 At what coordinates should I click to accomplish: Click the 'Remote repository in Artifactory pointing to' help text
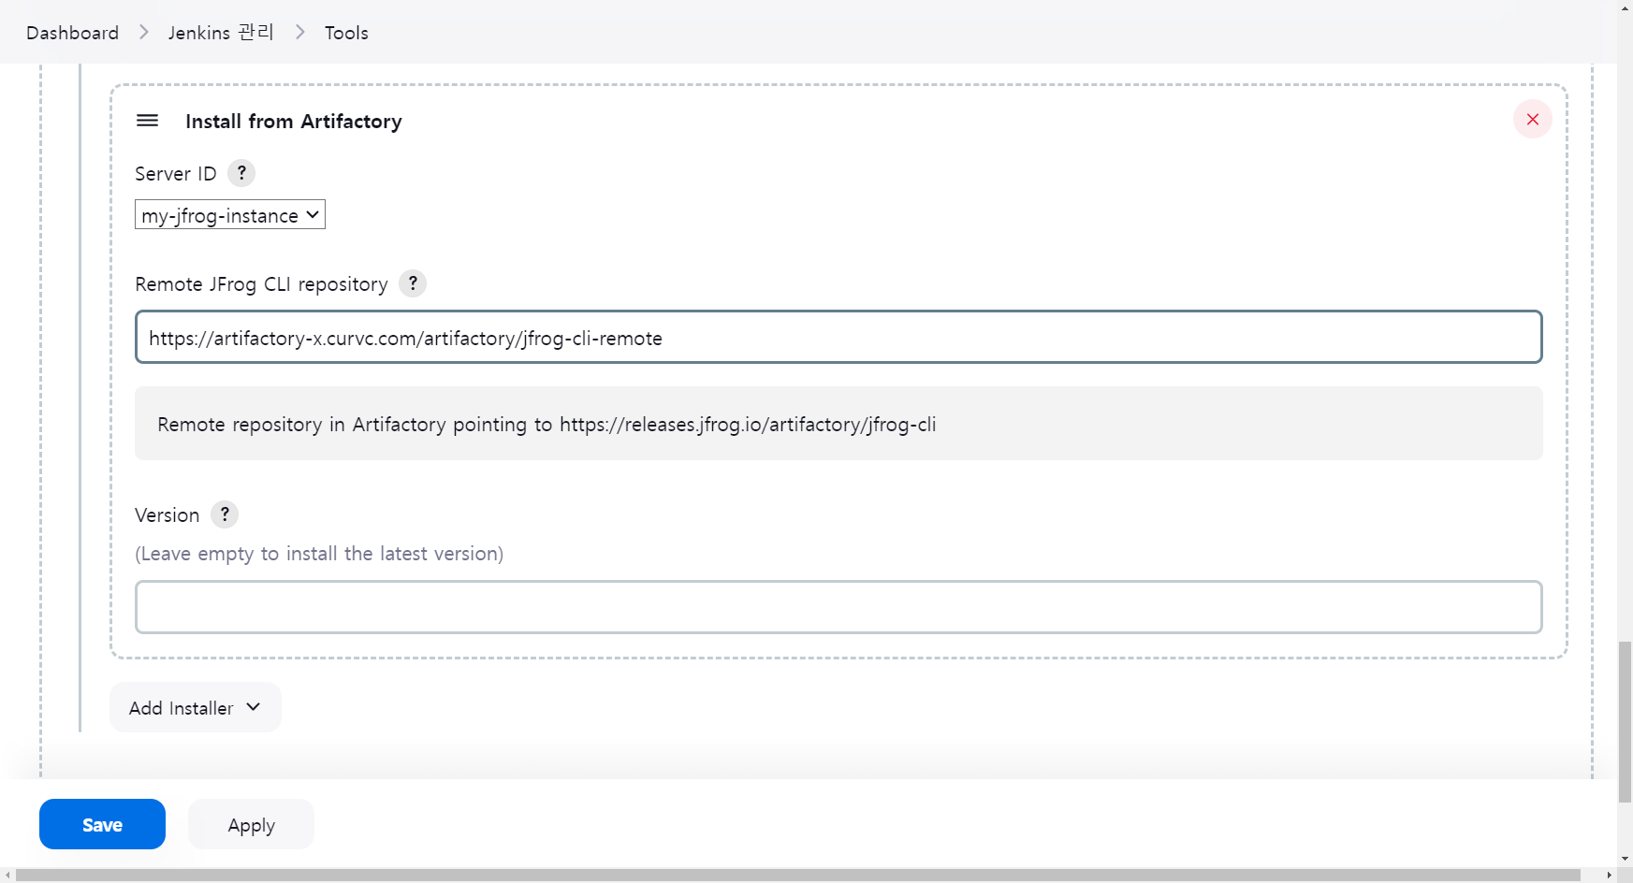(547, 424)
